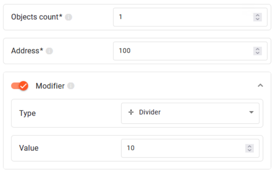Lower the modifier Value with the down arrow
Image resolution: width=276 pixels, height=171 pixels.
pyautogui.click(x=249, y=150)
